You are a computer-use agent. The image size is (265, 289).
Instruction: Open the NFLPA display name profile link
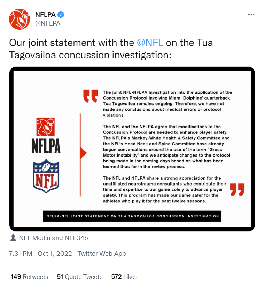pyautogui.click(x=45, y=15)
